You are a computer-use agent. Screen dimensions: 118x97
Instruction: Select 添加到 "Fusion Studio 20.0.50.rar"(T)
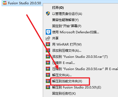[80, 57]
